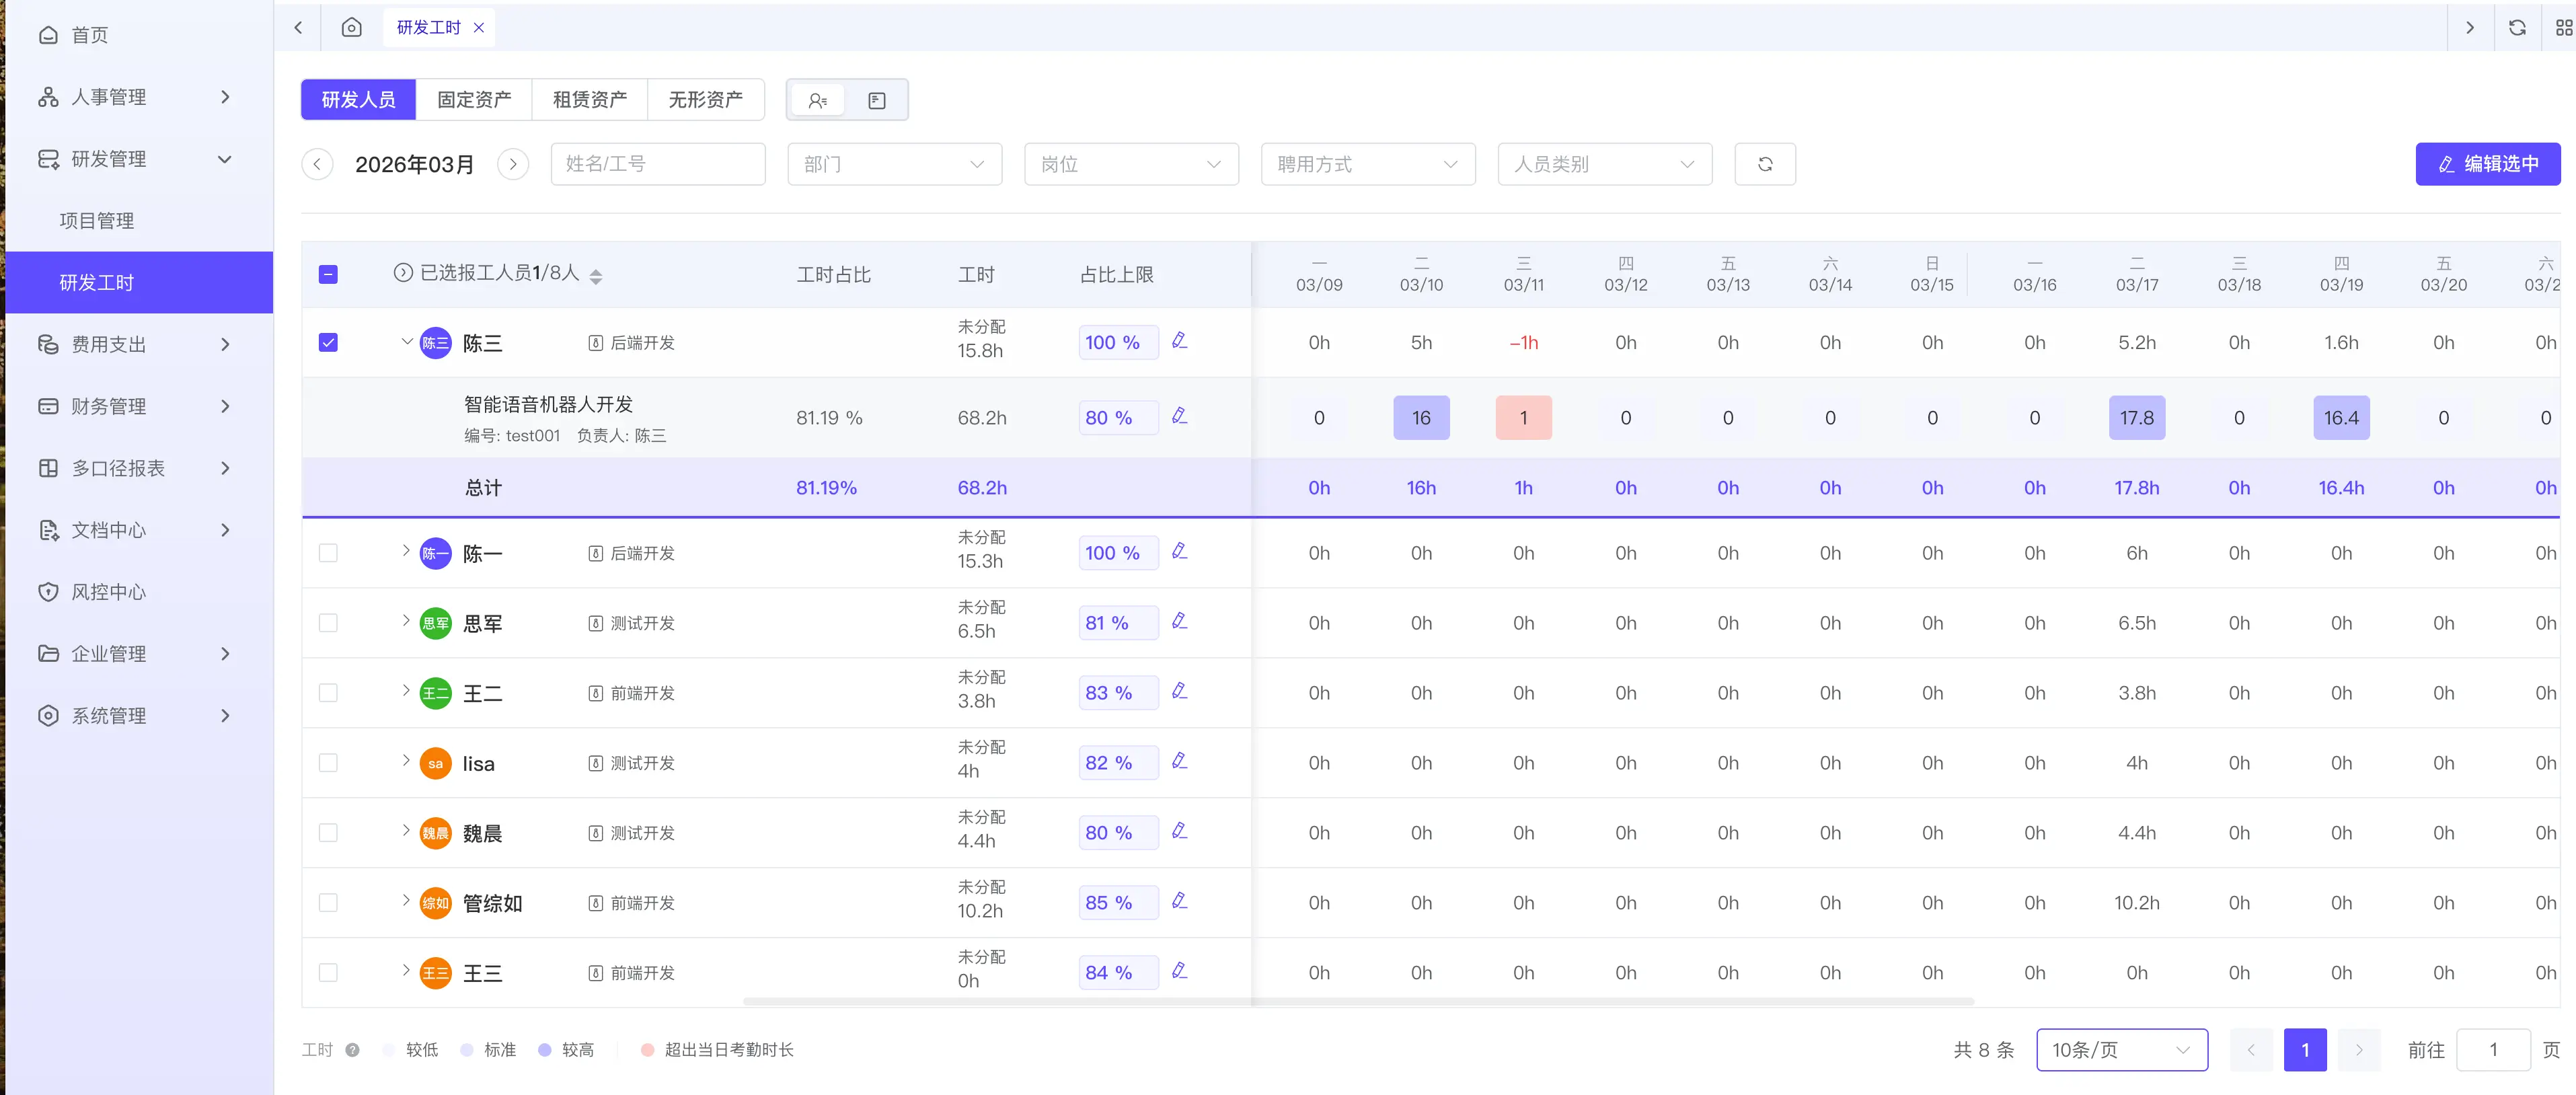This screenshot has width=2576, height=1095.
Task: Click the 编辑选中 button
Action: 2487,164
